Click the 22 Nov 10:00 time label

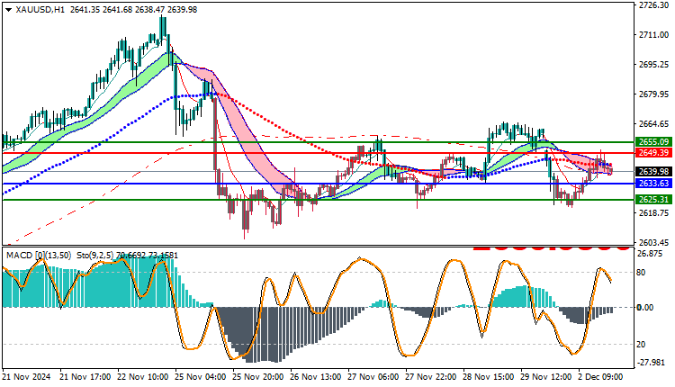142,377
